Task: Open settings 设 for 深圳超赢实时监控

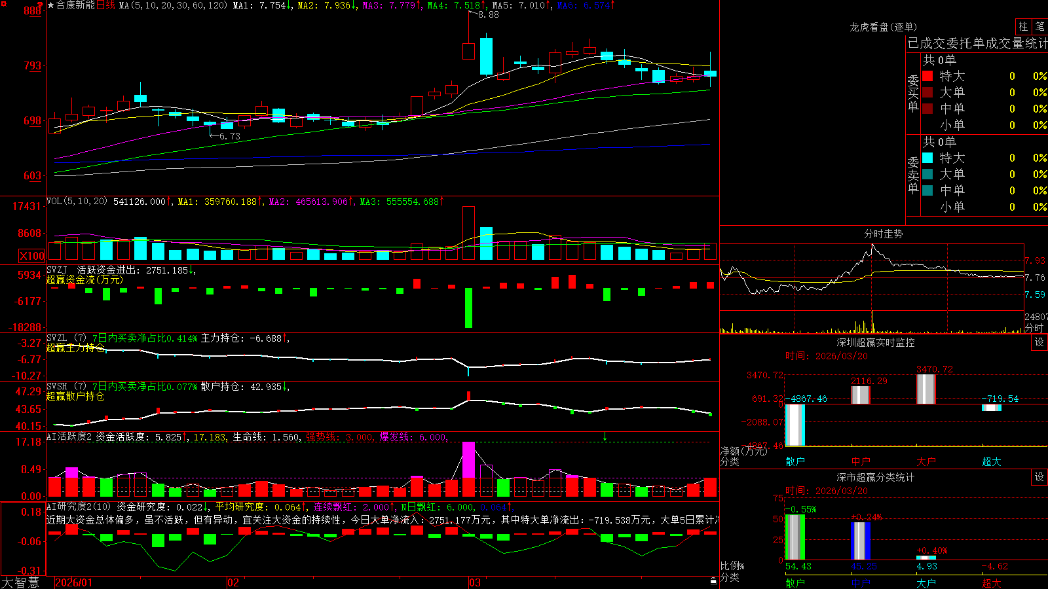Action: (x=1039, y=342)
